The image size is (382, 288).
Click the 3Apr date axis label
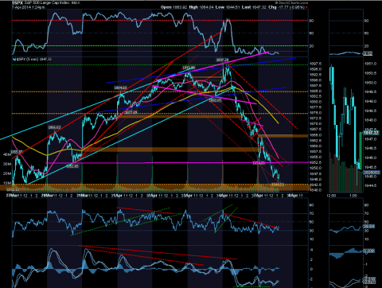click(187, 196)
